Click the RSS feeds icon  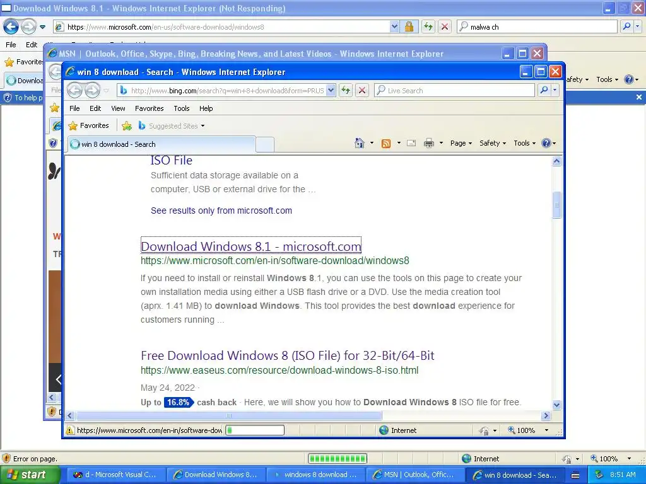click(386, 143)
